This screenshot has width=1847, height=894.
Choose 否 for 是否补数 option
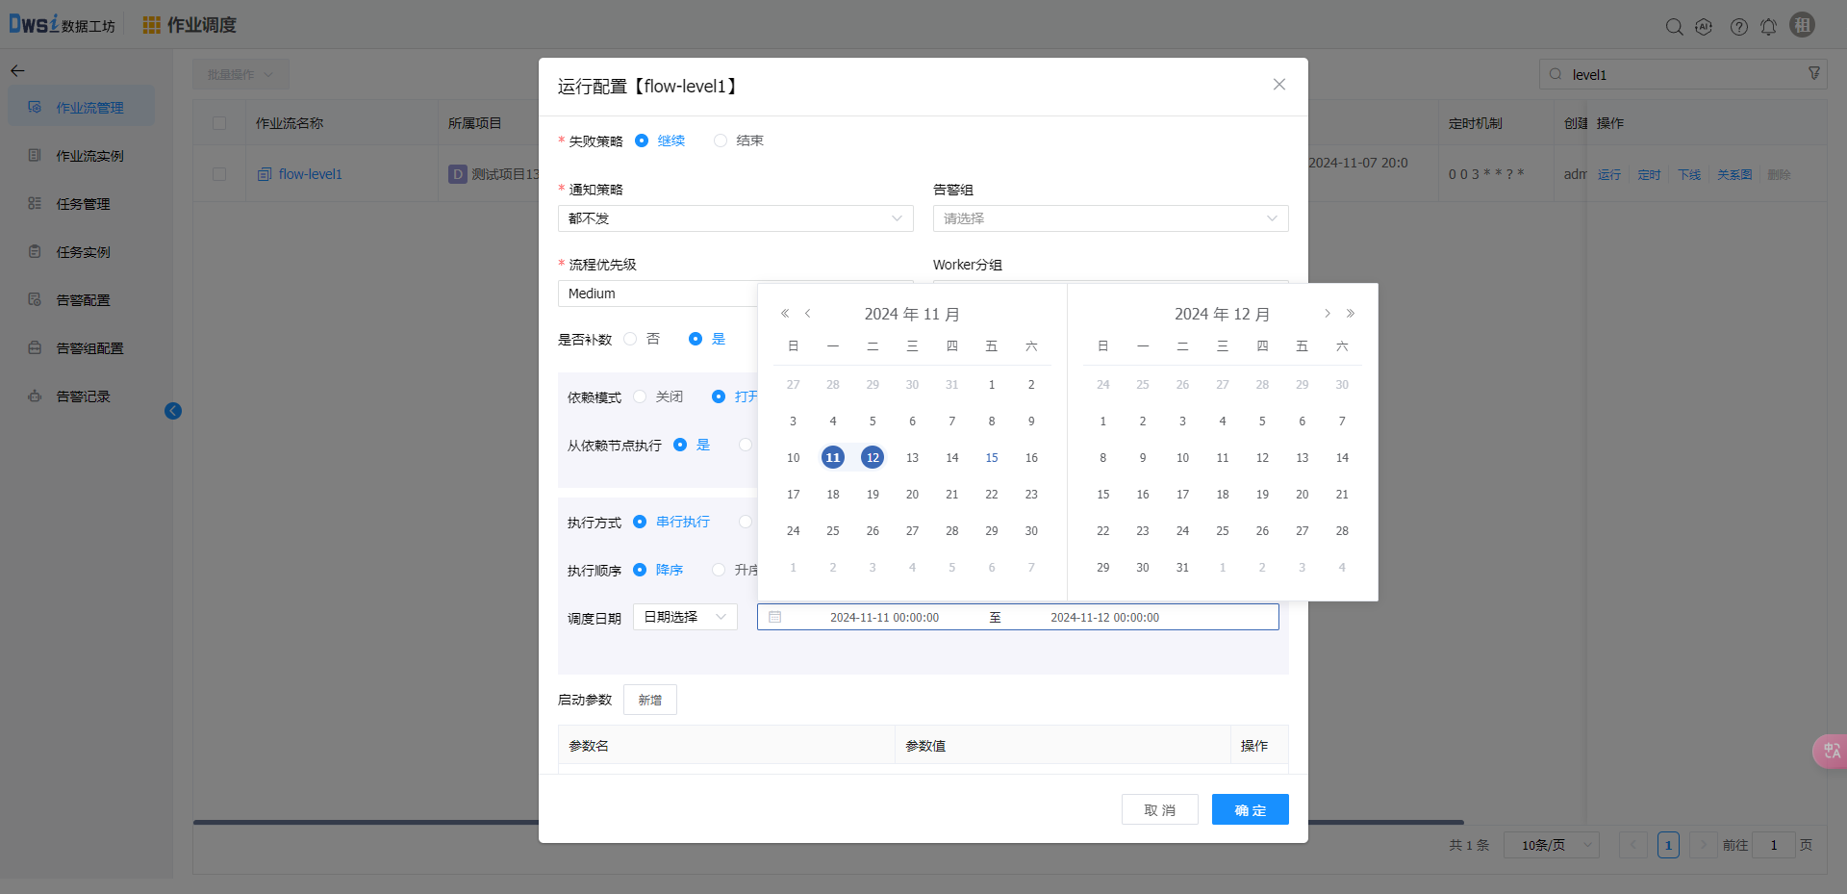coord(631,339)
